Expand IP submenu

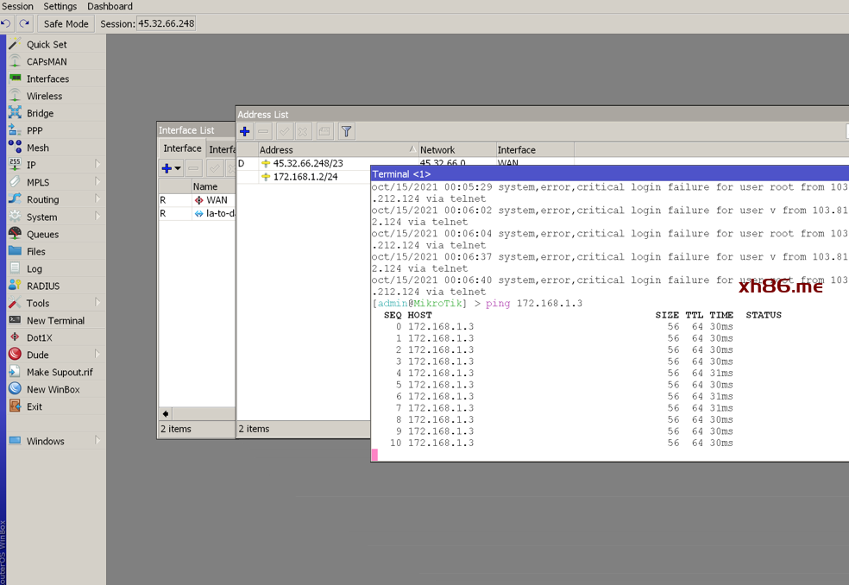[x=97, y=164]
